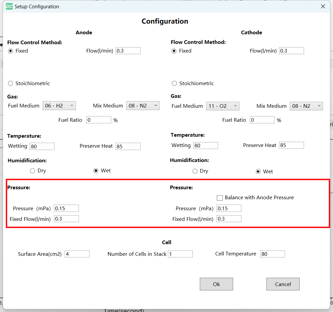Select Anode Stoichiometric flow control

(11, 83)
